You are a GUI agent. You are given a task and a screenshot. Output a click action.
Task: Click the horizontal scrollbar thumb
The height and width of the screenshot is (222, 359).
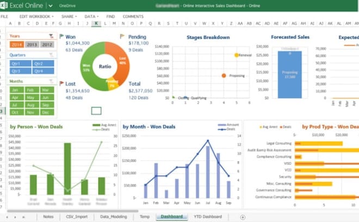(72, 211)
